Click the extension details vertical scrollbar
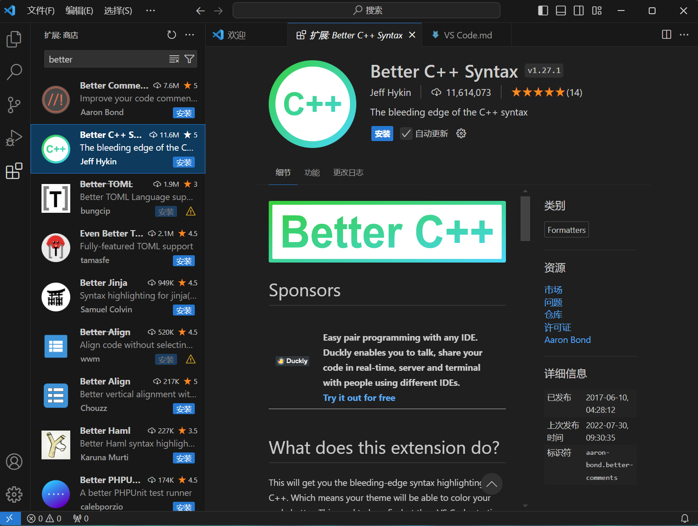This screenshot has width=698, height=526. click(x=525, y=219)
